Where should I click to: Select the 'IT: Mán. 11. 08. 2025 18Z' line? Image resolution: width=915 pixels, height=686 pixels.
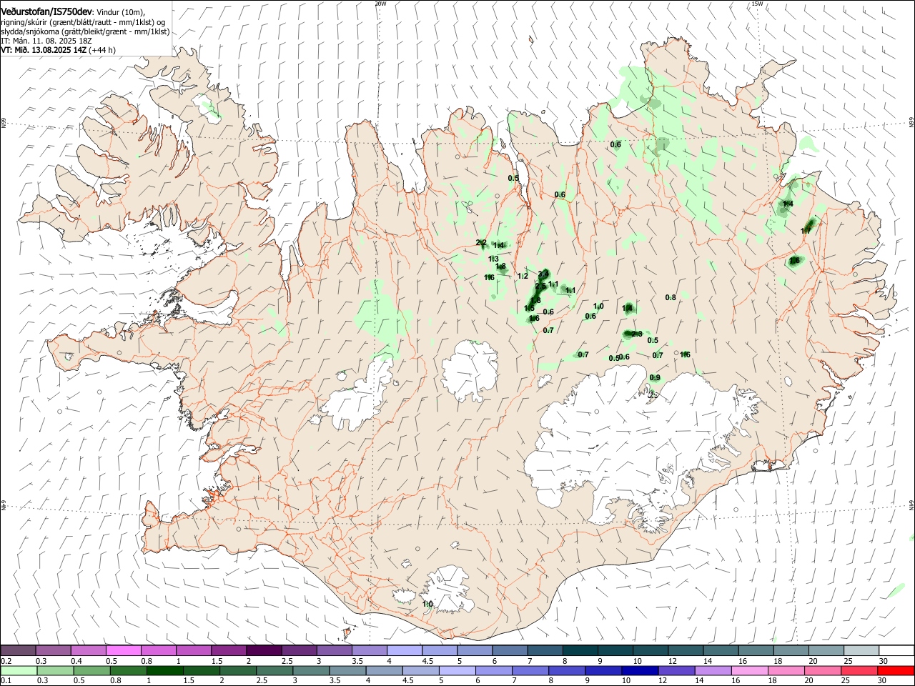46,41
